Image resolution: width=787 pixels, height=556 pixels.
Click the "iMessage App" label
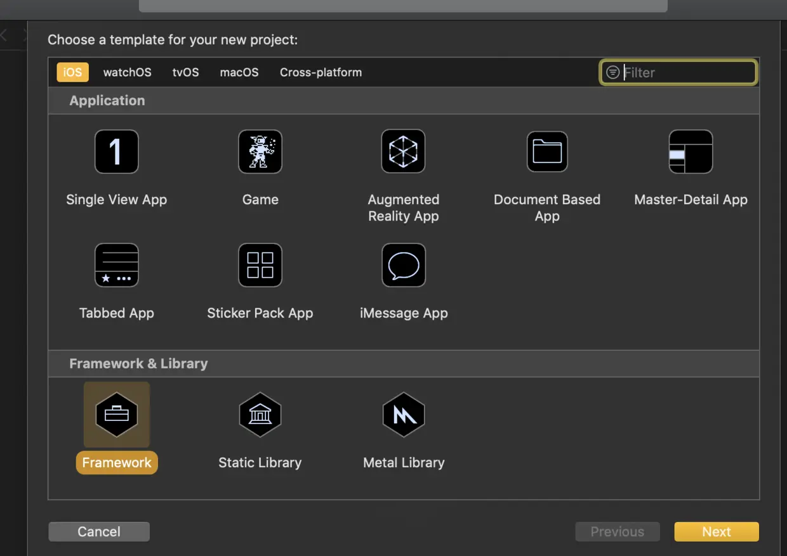404,313
